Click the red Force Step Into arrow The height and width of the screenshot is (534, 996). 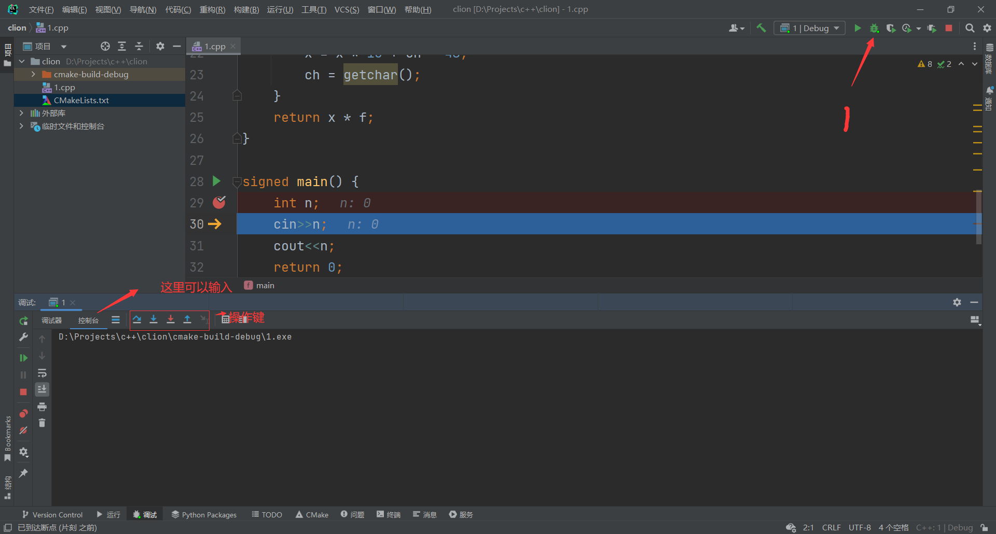coord(171,320)
